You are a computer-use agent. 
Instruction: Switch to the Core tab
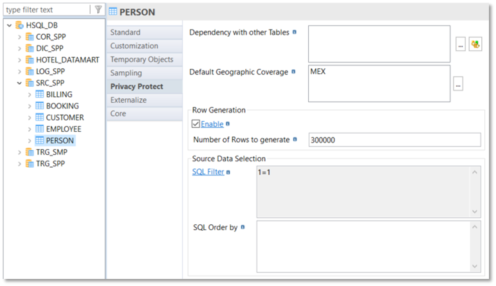145,114
